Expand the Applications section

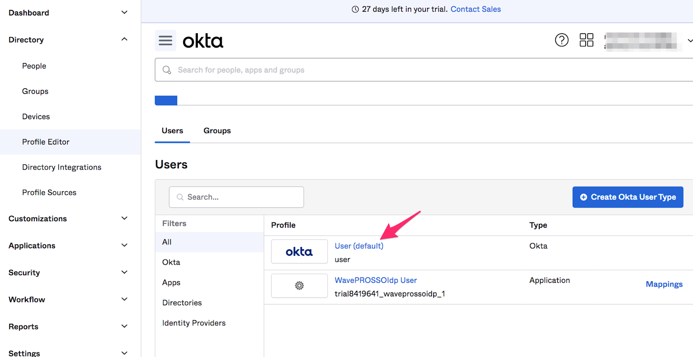pyautogui.click(x=124, y=245)
